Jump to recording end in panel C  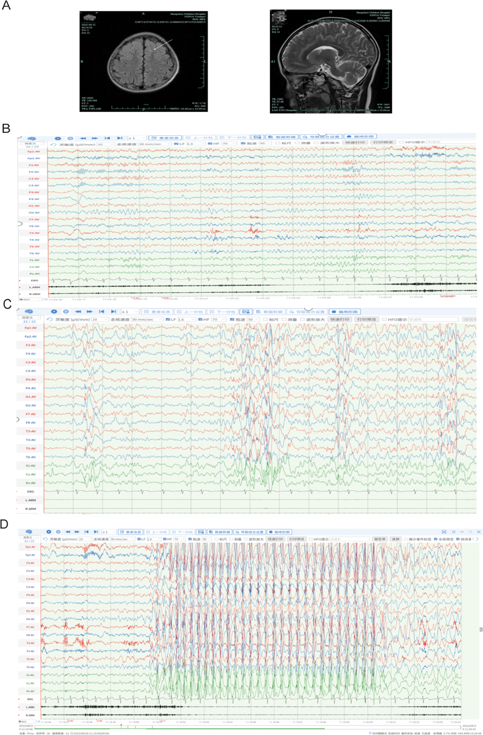[114, 312]
